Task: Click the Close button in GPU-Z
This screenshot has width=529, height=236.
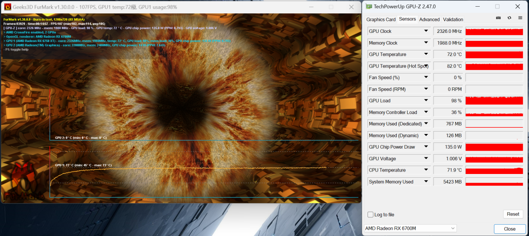Action: click(x=509, y=229)
